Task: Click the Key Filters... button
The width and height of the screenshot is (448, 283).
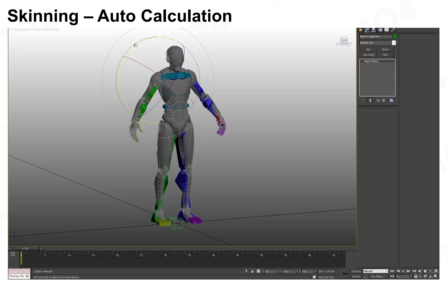Action: click(378, 276)
